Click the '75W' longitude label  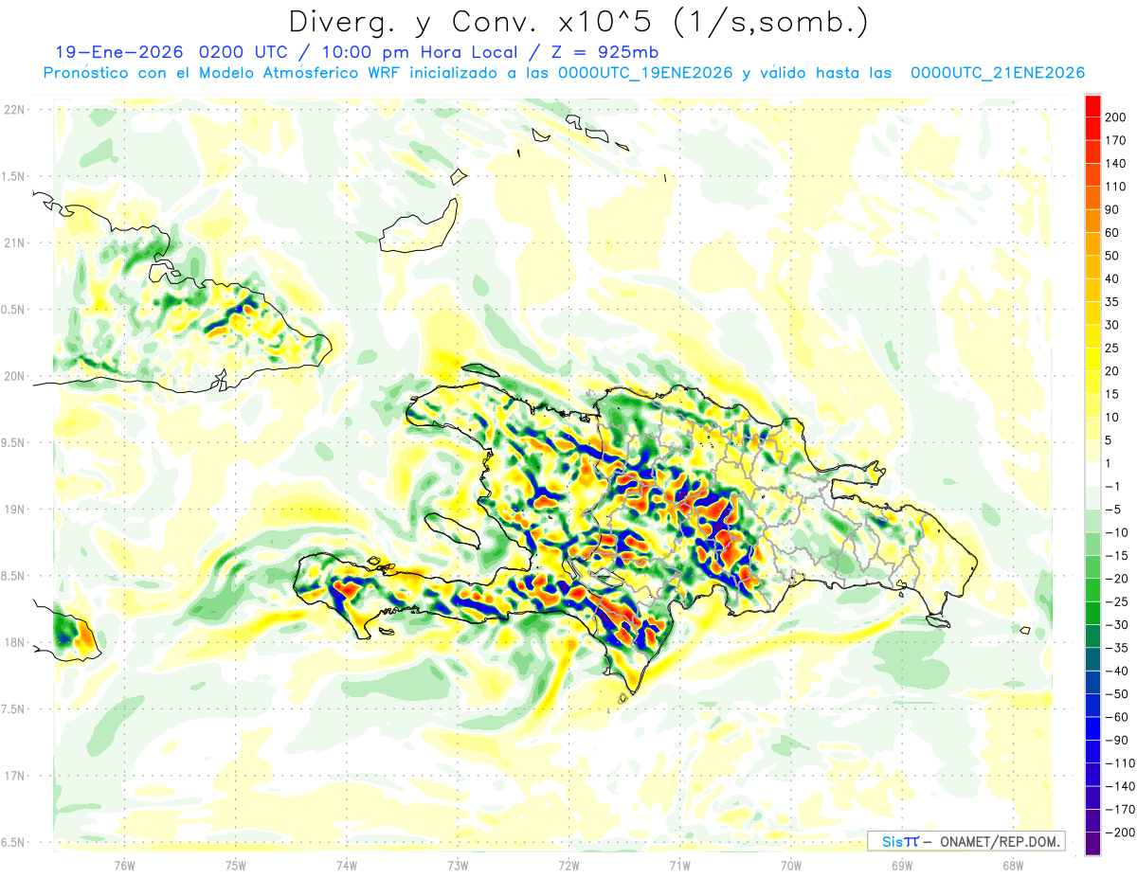[x=236, y=866]
